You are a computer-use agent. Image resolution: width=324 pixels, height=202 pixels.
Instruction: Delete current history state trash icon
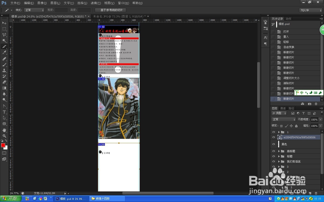click(x=316, y=104)
